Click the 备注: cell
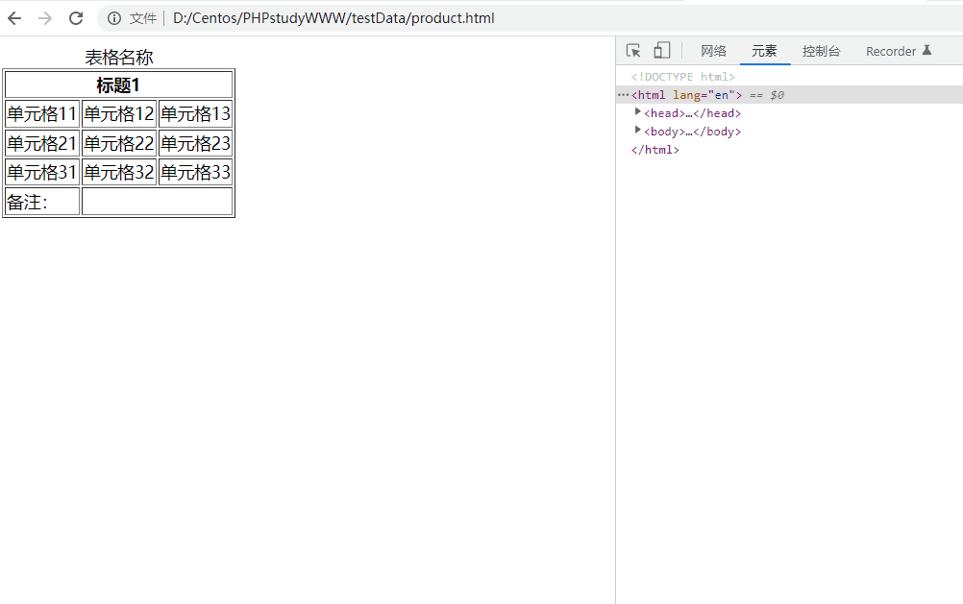 pyautogui.click(x=42, y=202)
